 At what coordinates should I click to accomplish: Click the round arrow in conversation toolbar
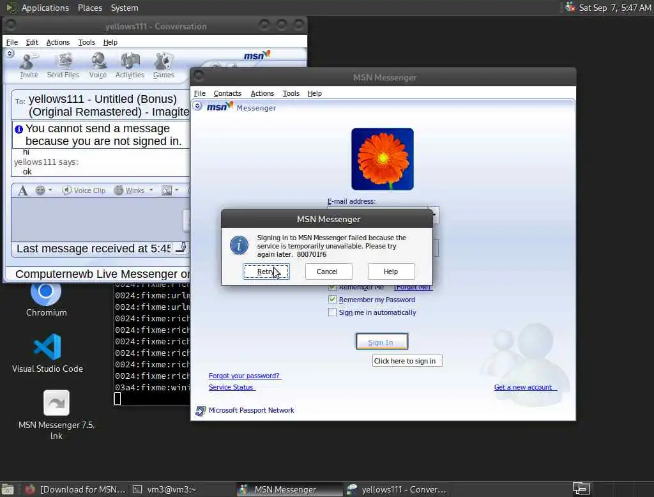[x=10, y=54]
